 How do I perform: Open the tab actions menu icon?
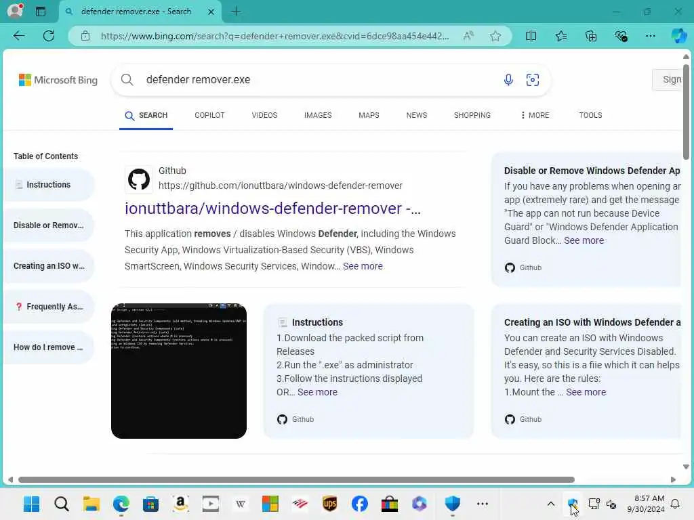(x=41, y=12)
